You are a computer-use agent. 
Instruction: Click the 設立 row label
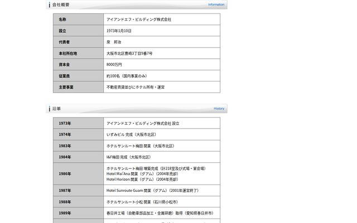pyautogui.click(x=62, y=31)
